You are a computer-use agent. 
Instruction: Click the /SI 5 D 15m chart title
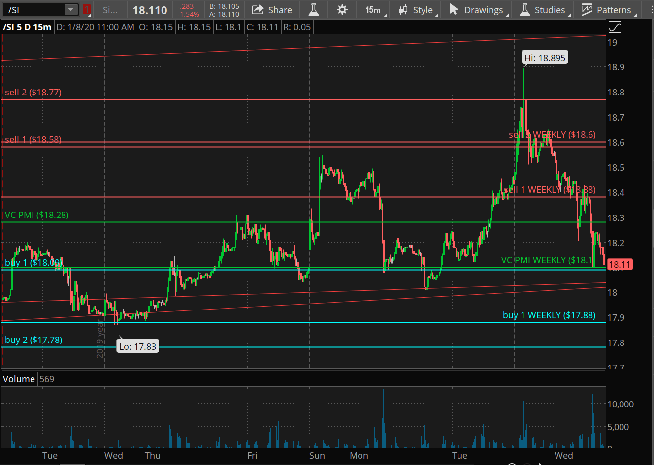tap(27, 27)
